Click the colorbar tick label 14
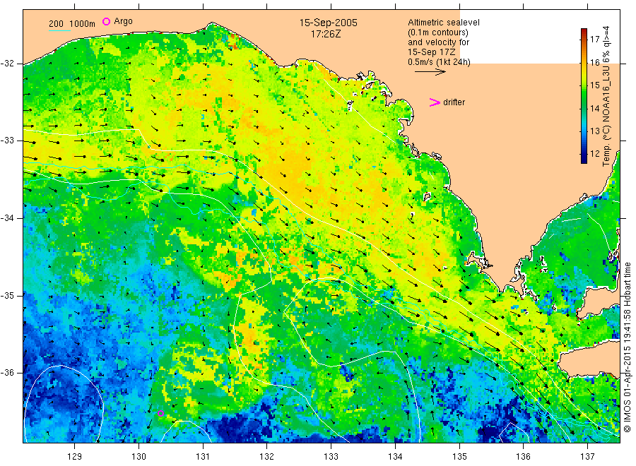The image size is (636, 466). coord(594,108)
